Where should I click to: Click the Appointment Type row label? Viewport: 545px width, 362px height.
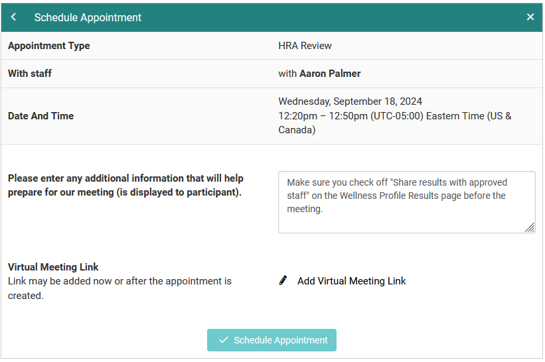tap(48, 46)
